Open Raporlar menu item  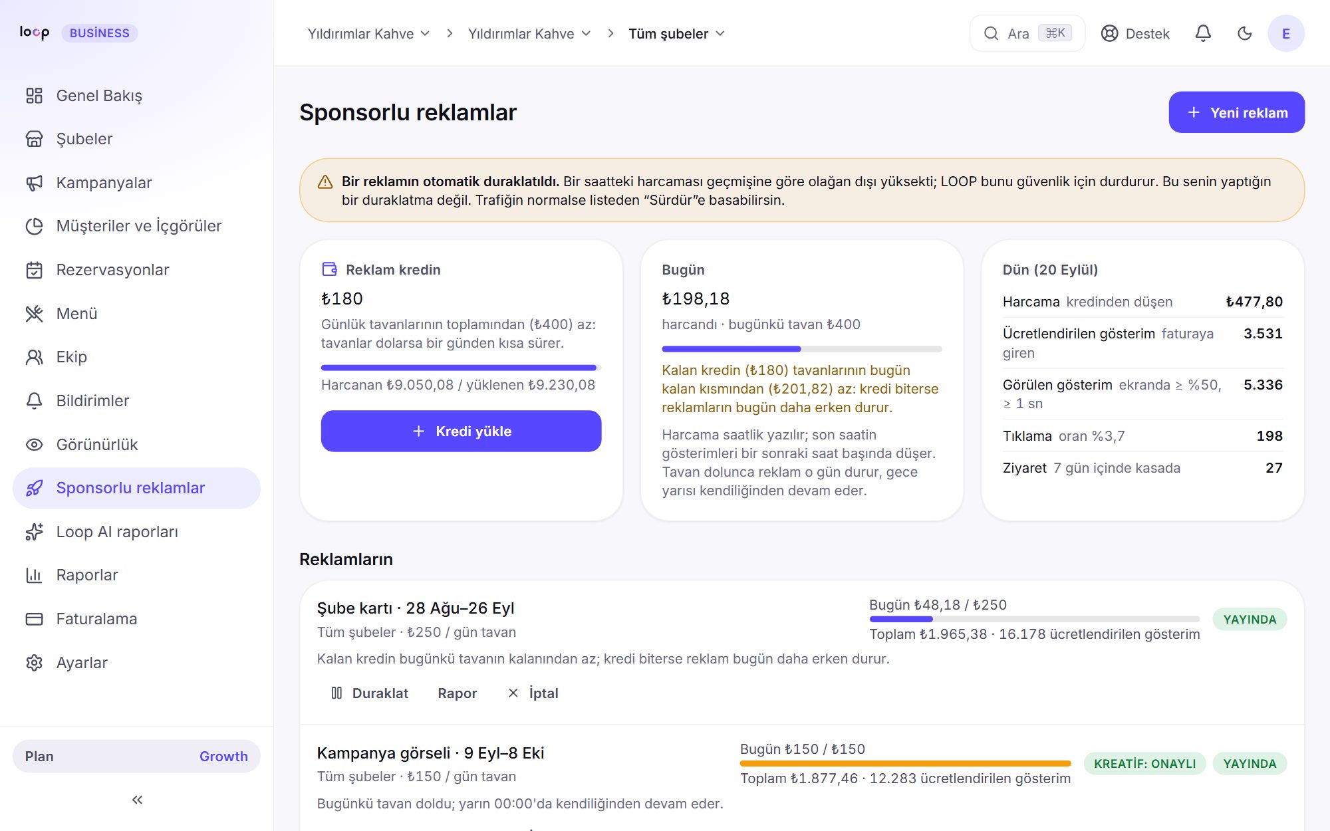point(136,575)
